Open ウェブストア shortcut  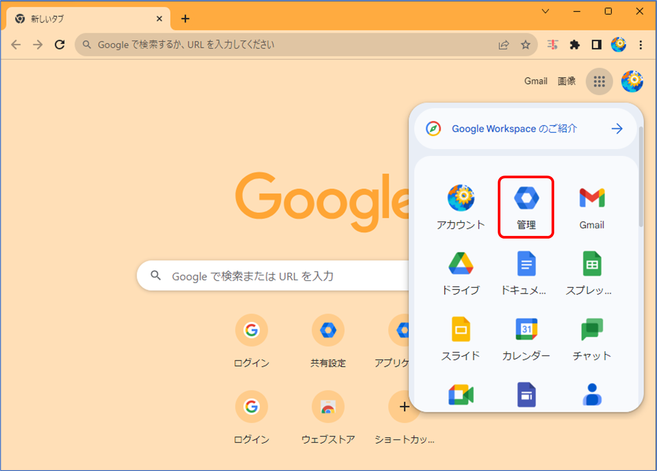328,418
